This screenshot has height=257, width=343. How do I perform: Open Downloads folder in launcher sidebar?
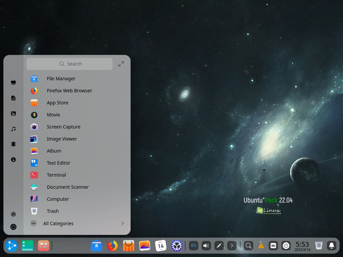tap(13, 160)
